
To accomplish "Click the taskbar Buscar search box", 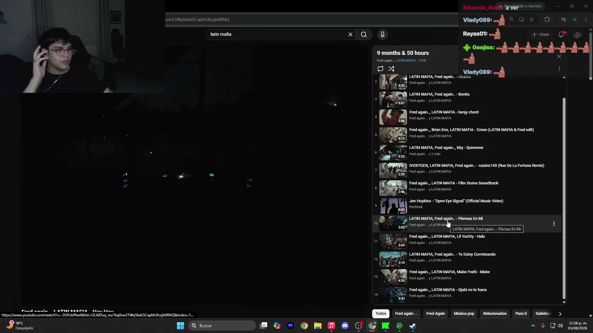I will click(223, 326).
